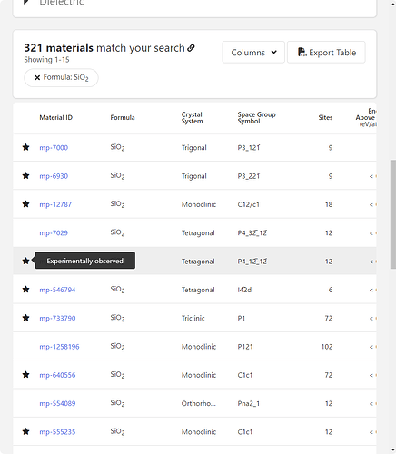Click the star icon beside mp-6930

pyautogui.click(x=26, y=176)
